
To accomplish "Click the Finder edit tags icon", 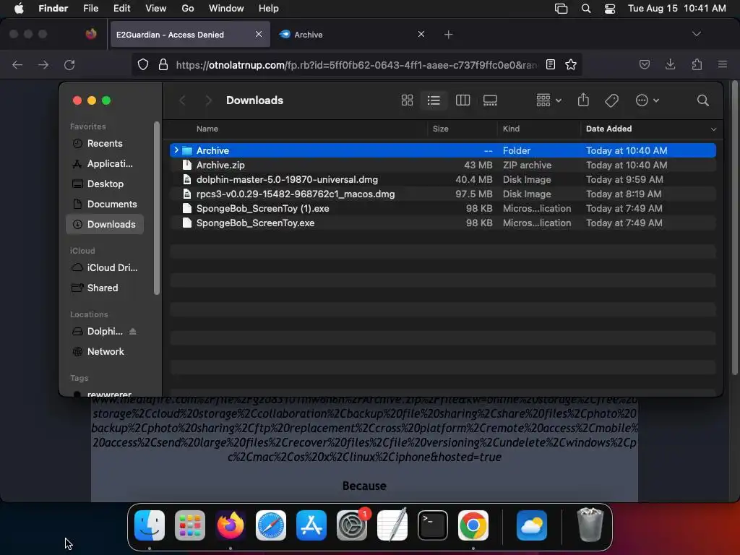I will tap(611, 100).
